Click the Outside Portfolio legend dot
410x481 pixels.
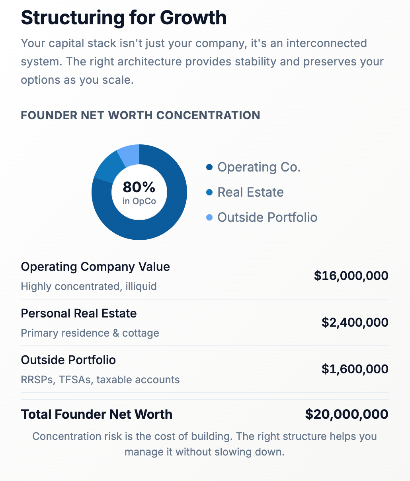(x=209, y=218)
